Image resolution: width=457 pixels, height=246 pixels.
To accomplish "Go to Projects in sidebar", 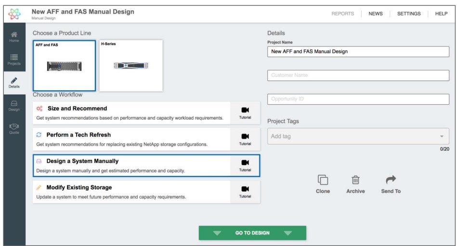I will pos(14,60).
